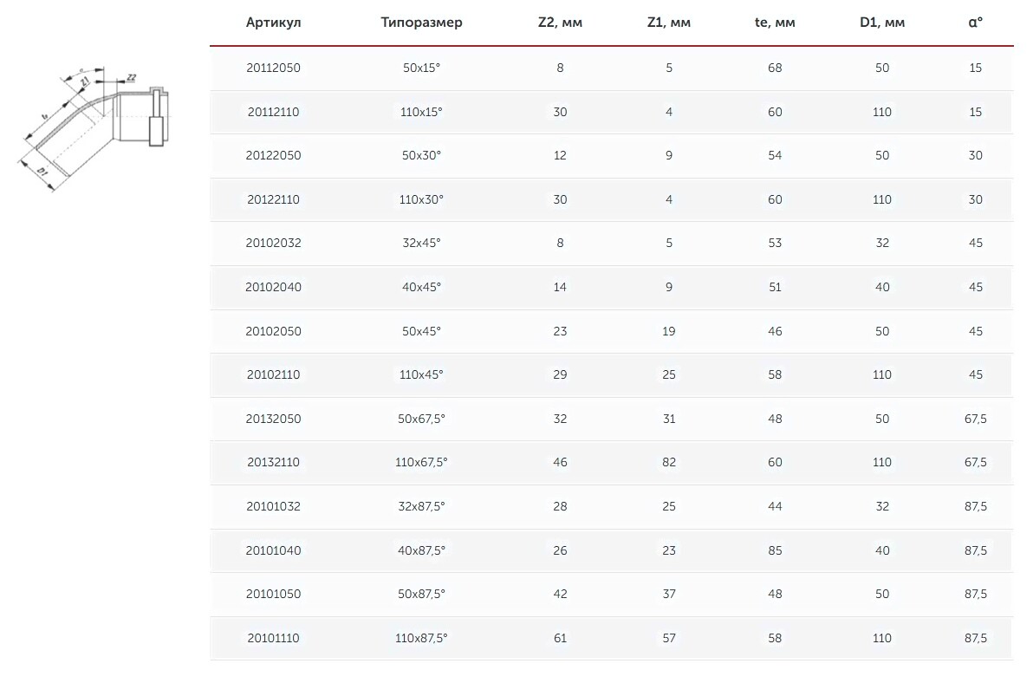Click article 20101110 in the last row

pos(273,638)
